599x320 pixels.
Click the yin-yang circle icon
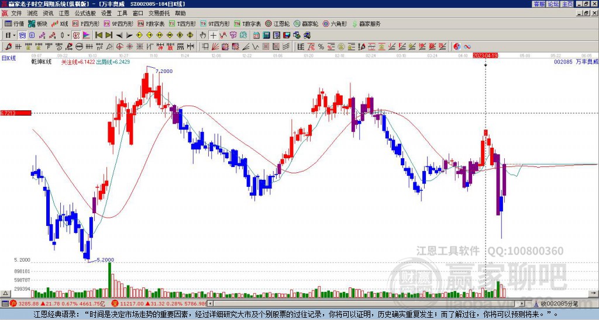coord(457,47)
